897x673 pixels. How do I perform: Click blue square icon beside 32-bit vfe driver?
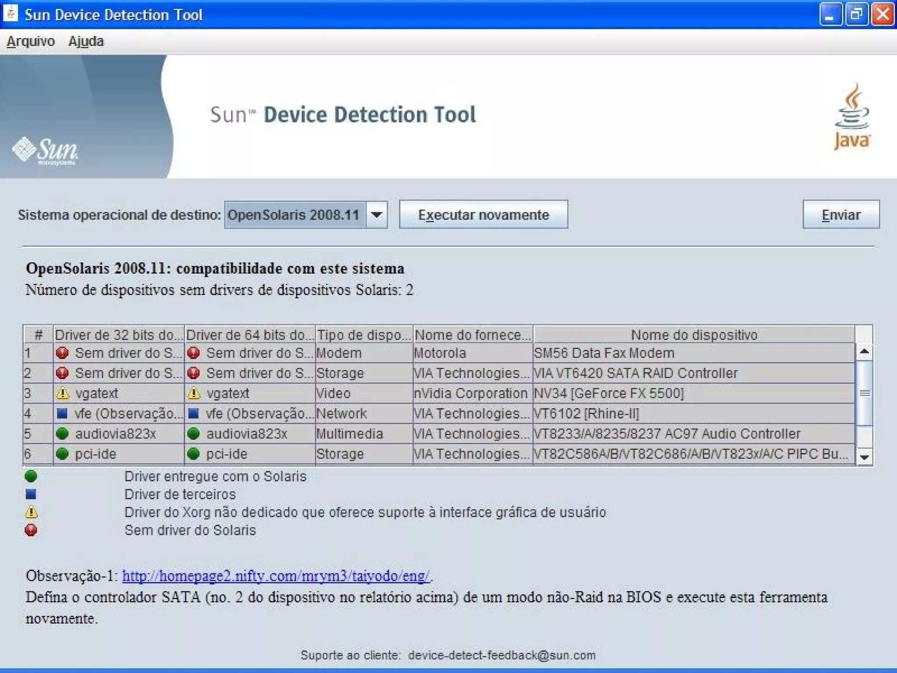tap(62, 413)
